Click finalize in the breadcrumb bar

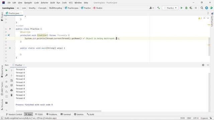(98, 8)
